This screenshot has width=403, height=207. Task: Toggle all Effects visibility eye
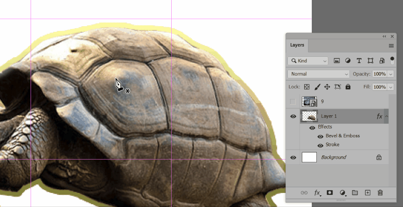click(312, 128)
